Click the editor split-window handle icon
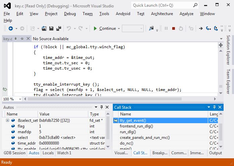The image size is (234, 166). [221, 45]
